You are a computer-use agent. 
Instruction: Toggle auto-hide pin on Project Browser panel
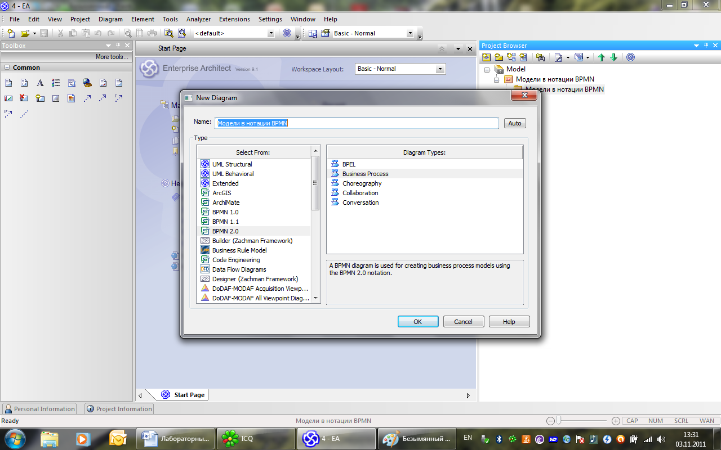[707, 46]
